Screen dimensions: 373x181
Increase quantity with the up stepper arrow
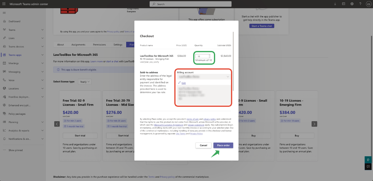[x=209, y=55]
